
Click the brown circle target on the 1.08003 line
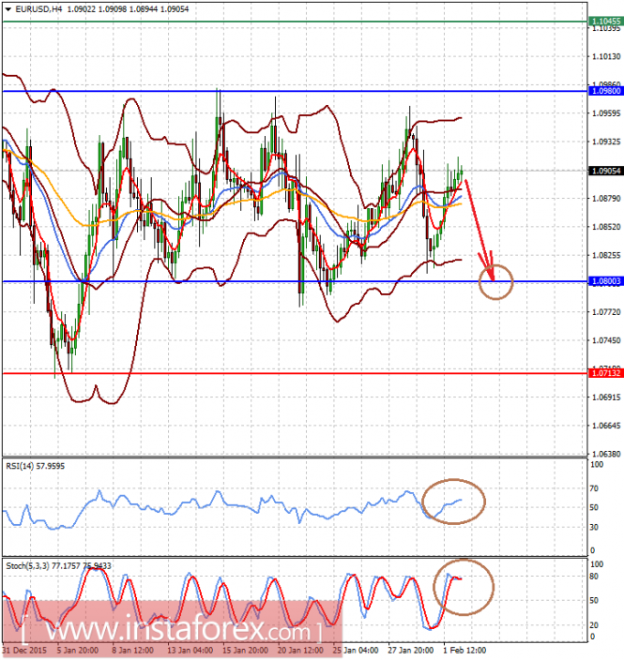[495, 282]
